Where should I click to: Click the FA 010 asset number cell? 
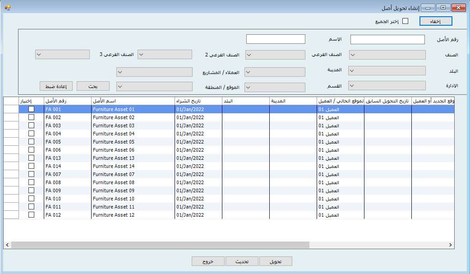pos(68,198)
